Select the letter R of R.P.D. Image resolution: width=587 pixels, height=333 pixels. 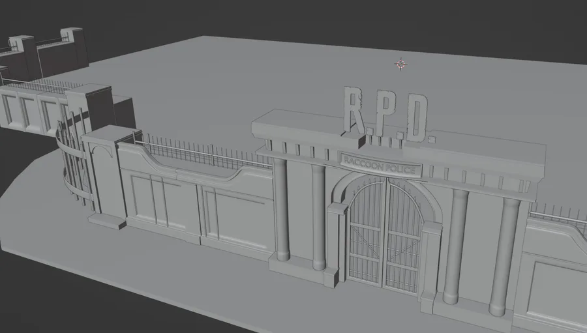(x=353, y=110)
